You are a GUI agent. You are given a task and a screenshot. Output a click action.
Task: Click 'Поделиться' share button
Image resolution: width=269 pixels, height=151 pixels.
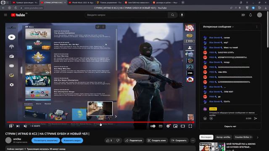click(134, 141)
